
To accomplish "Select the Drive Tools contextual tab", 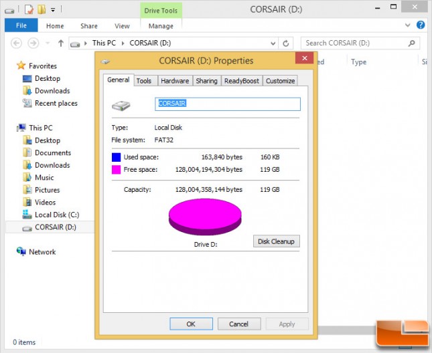I will click(x=161, y=11).
